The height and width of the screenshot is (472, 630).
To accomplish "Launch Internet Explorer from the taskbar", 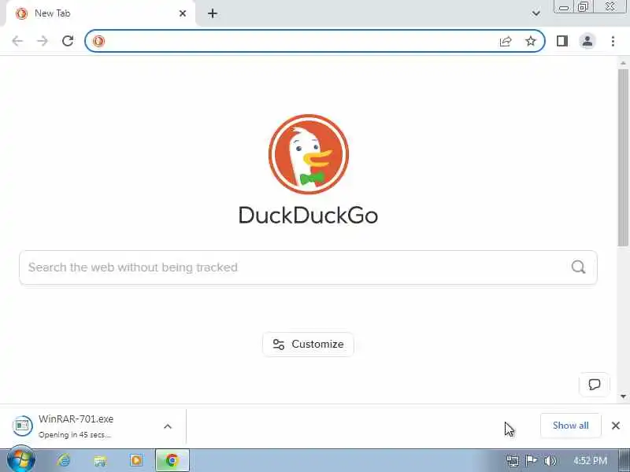I will coord(64,460).
